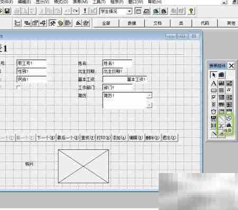Open the 学生情况 database dropdown arrow
The image size is (238, 210).
coord(130,12)
